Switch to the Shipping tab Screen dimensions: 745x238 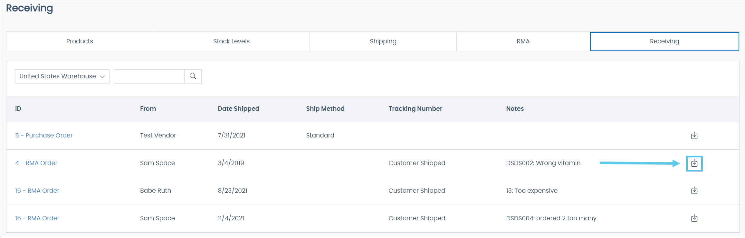[383, 41]
